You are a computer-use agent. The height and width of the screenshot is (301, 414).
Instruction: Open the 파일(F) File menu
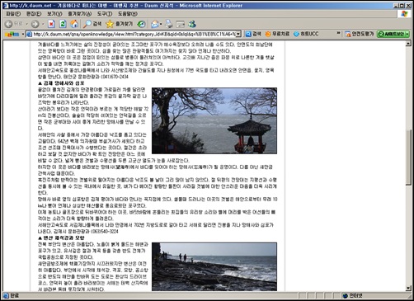[13, 14]
